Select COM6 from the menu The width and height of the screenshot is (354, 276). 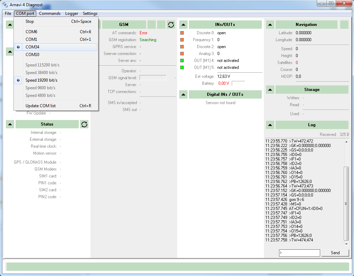click(x=56, y=31)
